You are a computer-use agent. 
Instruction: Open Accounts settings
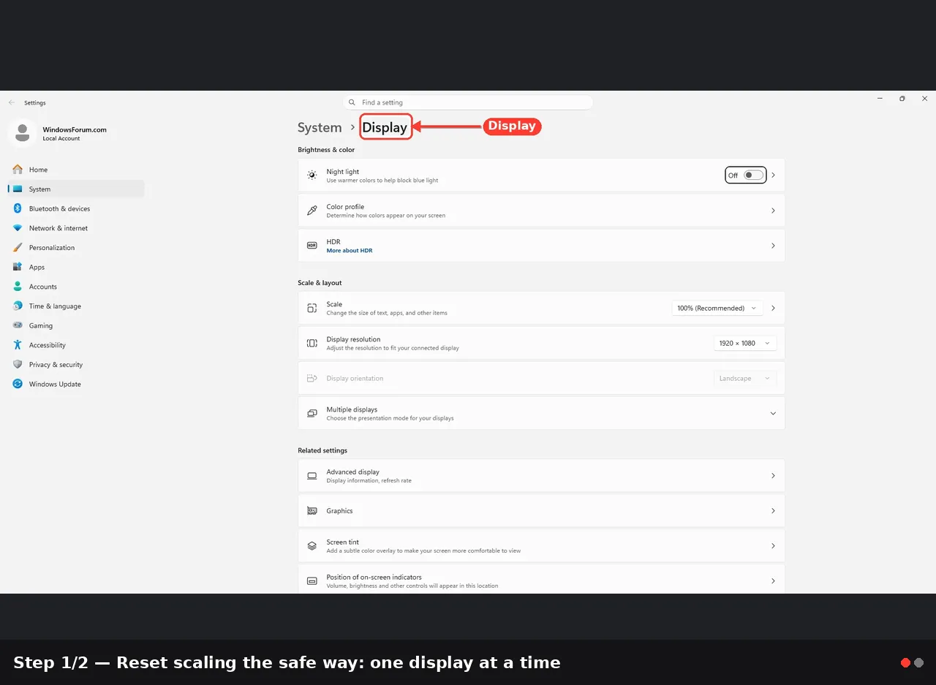(x=76, y=287)
